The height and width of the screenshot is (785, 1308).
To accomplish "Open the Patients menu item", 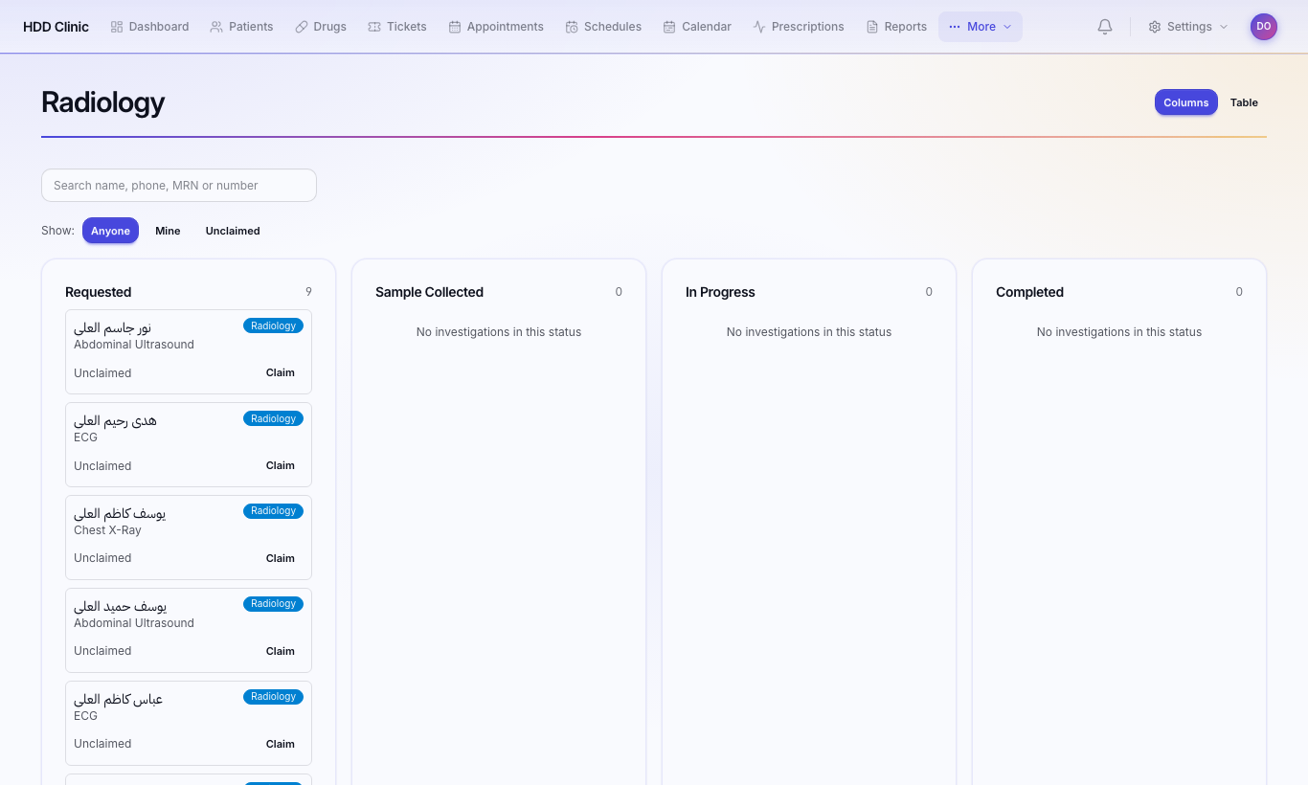I will (241, 27).
